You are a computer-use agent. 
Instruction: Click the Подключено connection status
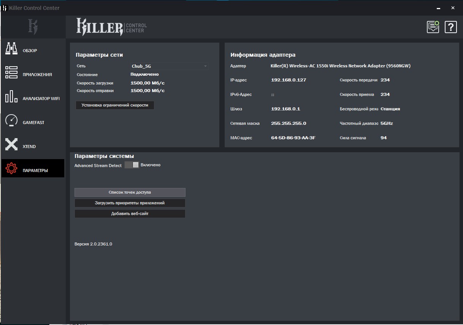[x=144, y=74]
